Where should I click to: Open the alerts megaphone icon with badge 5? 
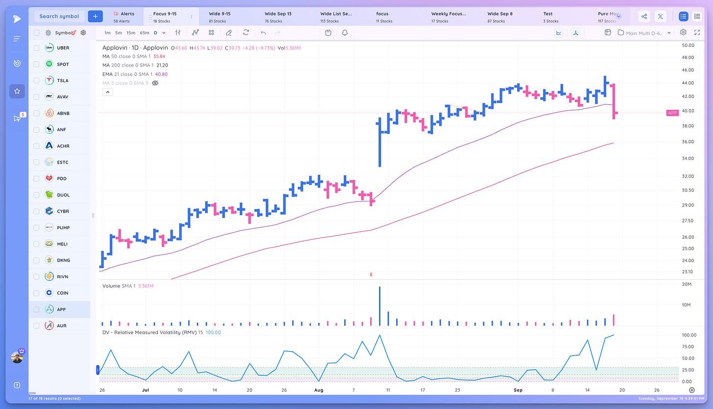pos(17,118)
